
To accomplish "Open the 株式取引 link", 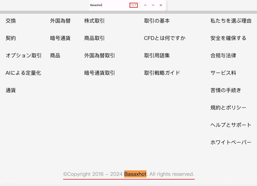I will point(94,21).
